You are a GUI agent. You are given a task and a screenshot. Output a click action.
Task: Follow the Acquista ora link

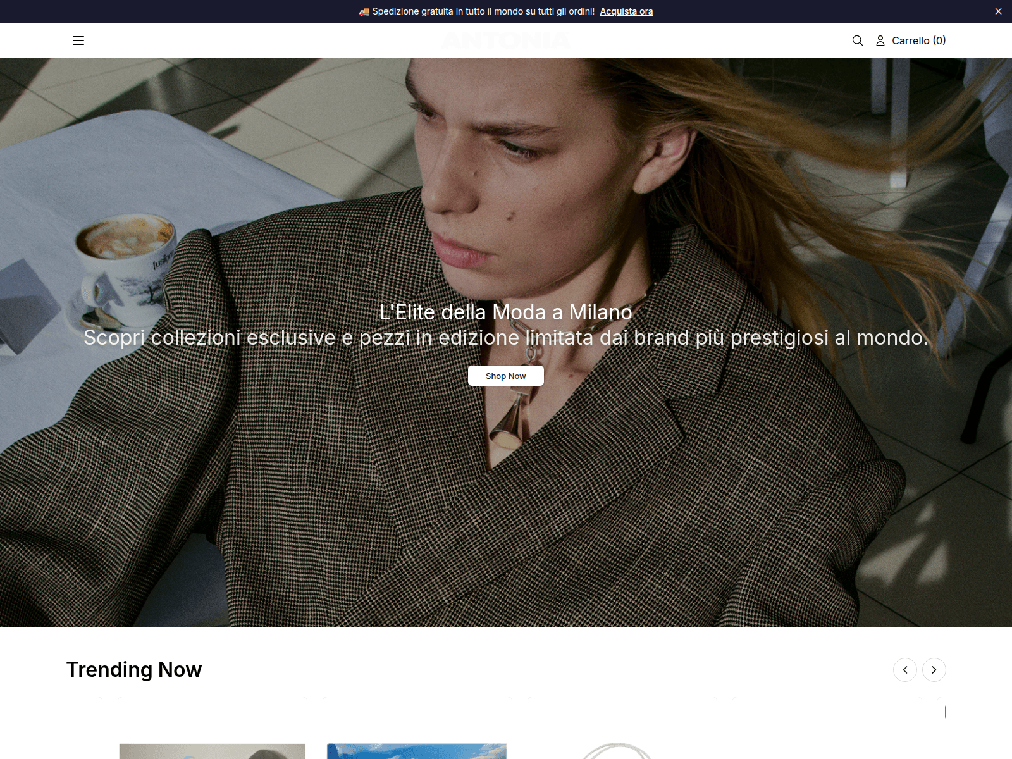[626, 11]
